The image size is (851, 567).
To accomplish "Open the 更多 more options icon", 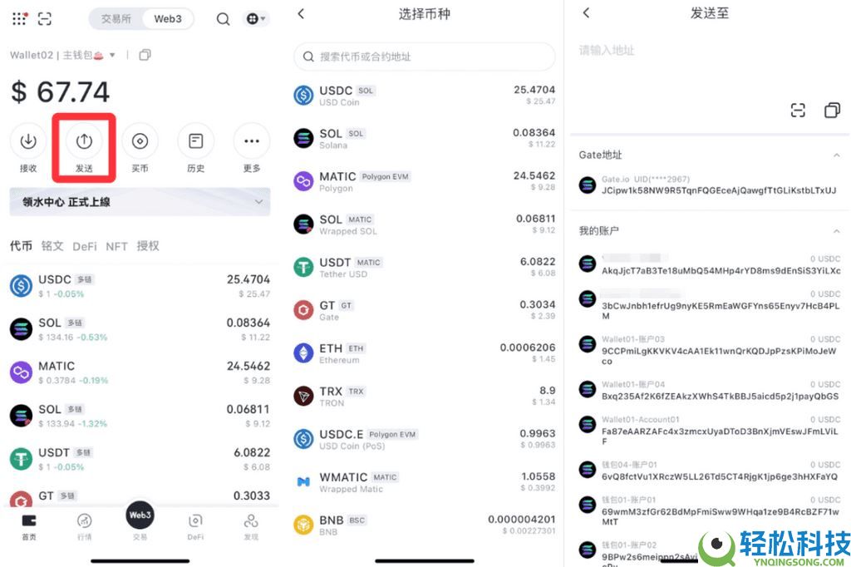I will pos(251,141).
